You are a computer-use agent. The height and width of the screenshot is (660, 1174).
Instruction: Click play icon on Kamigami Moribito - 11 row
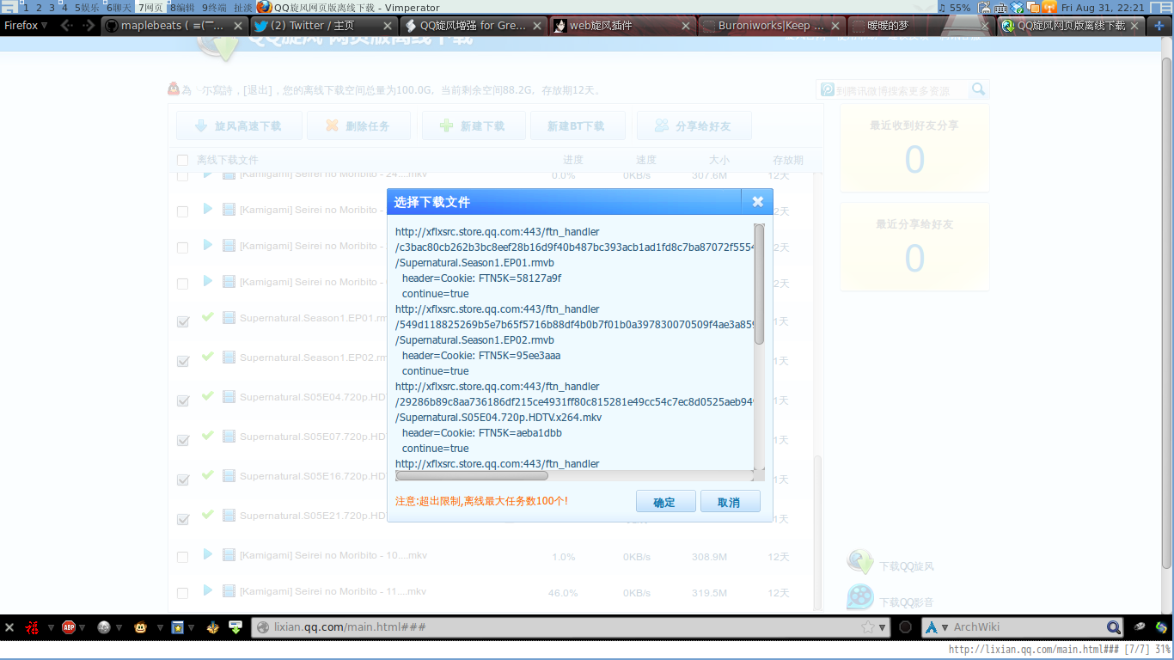click(207, 590)
